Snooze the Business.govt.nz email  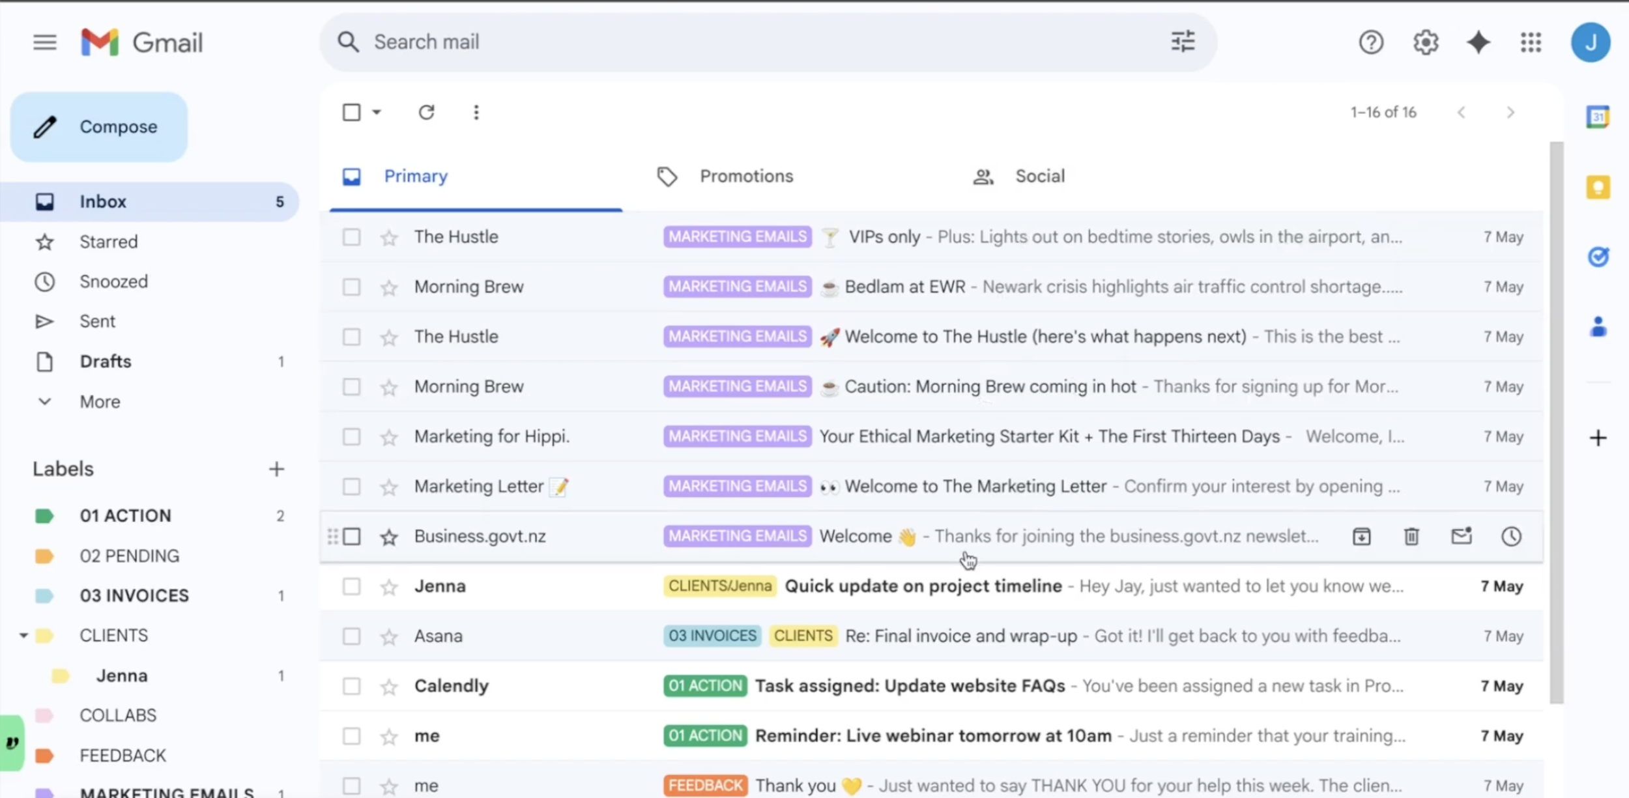point(1511,537)
